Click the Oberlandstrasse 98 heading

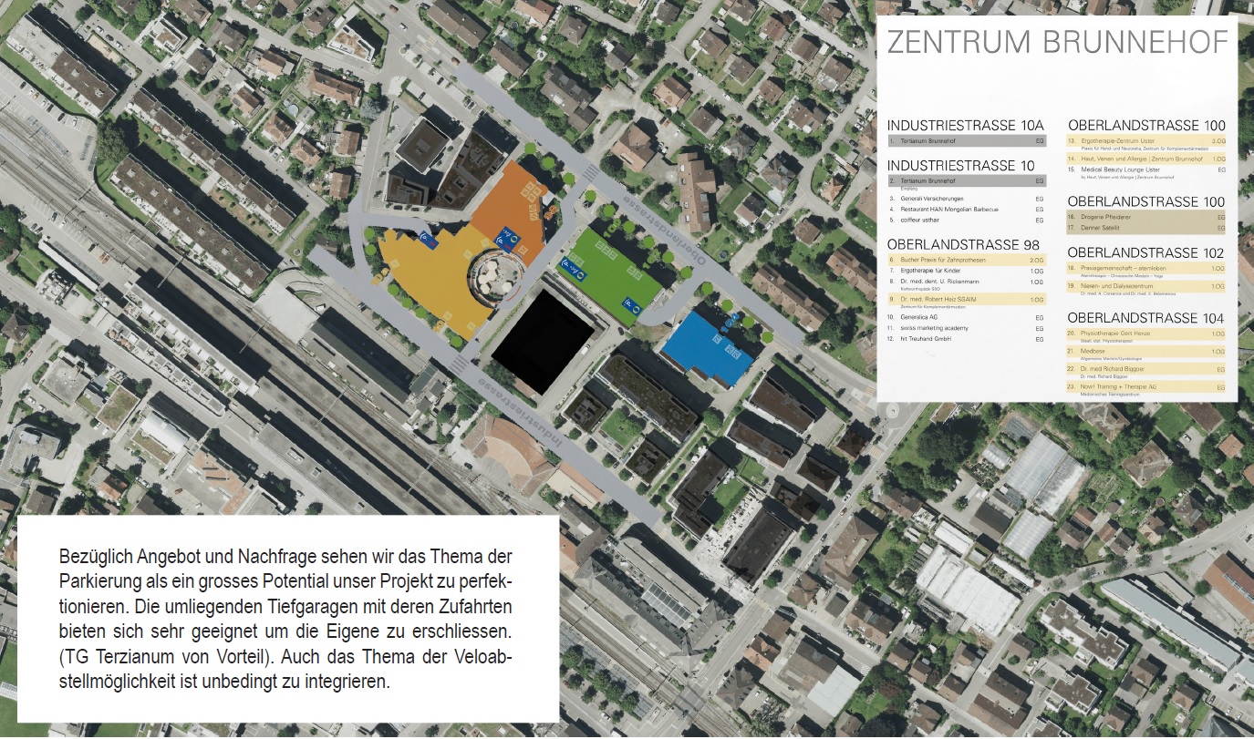pos(963,244)
